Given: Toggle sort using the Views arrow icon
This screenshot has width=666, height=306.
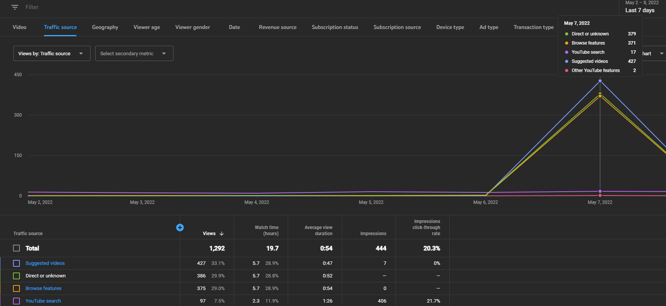Looking at the screenshot, I should 222,234.
